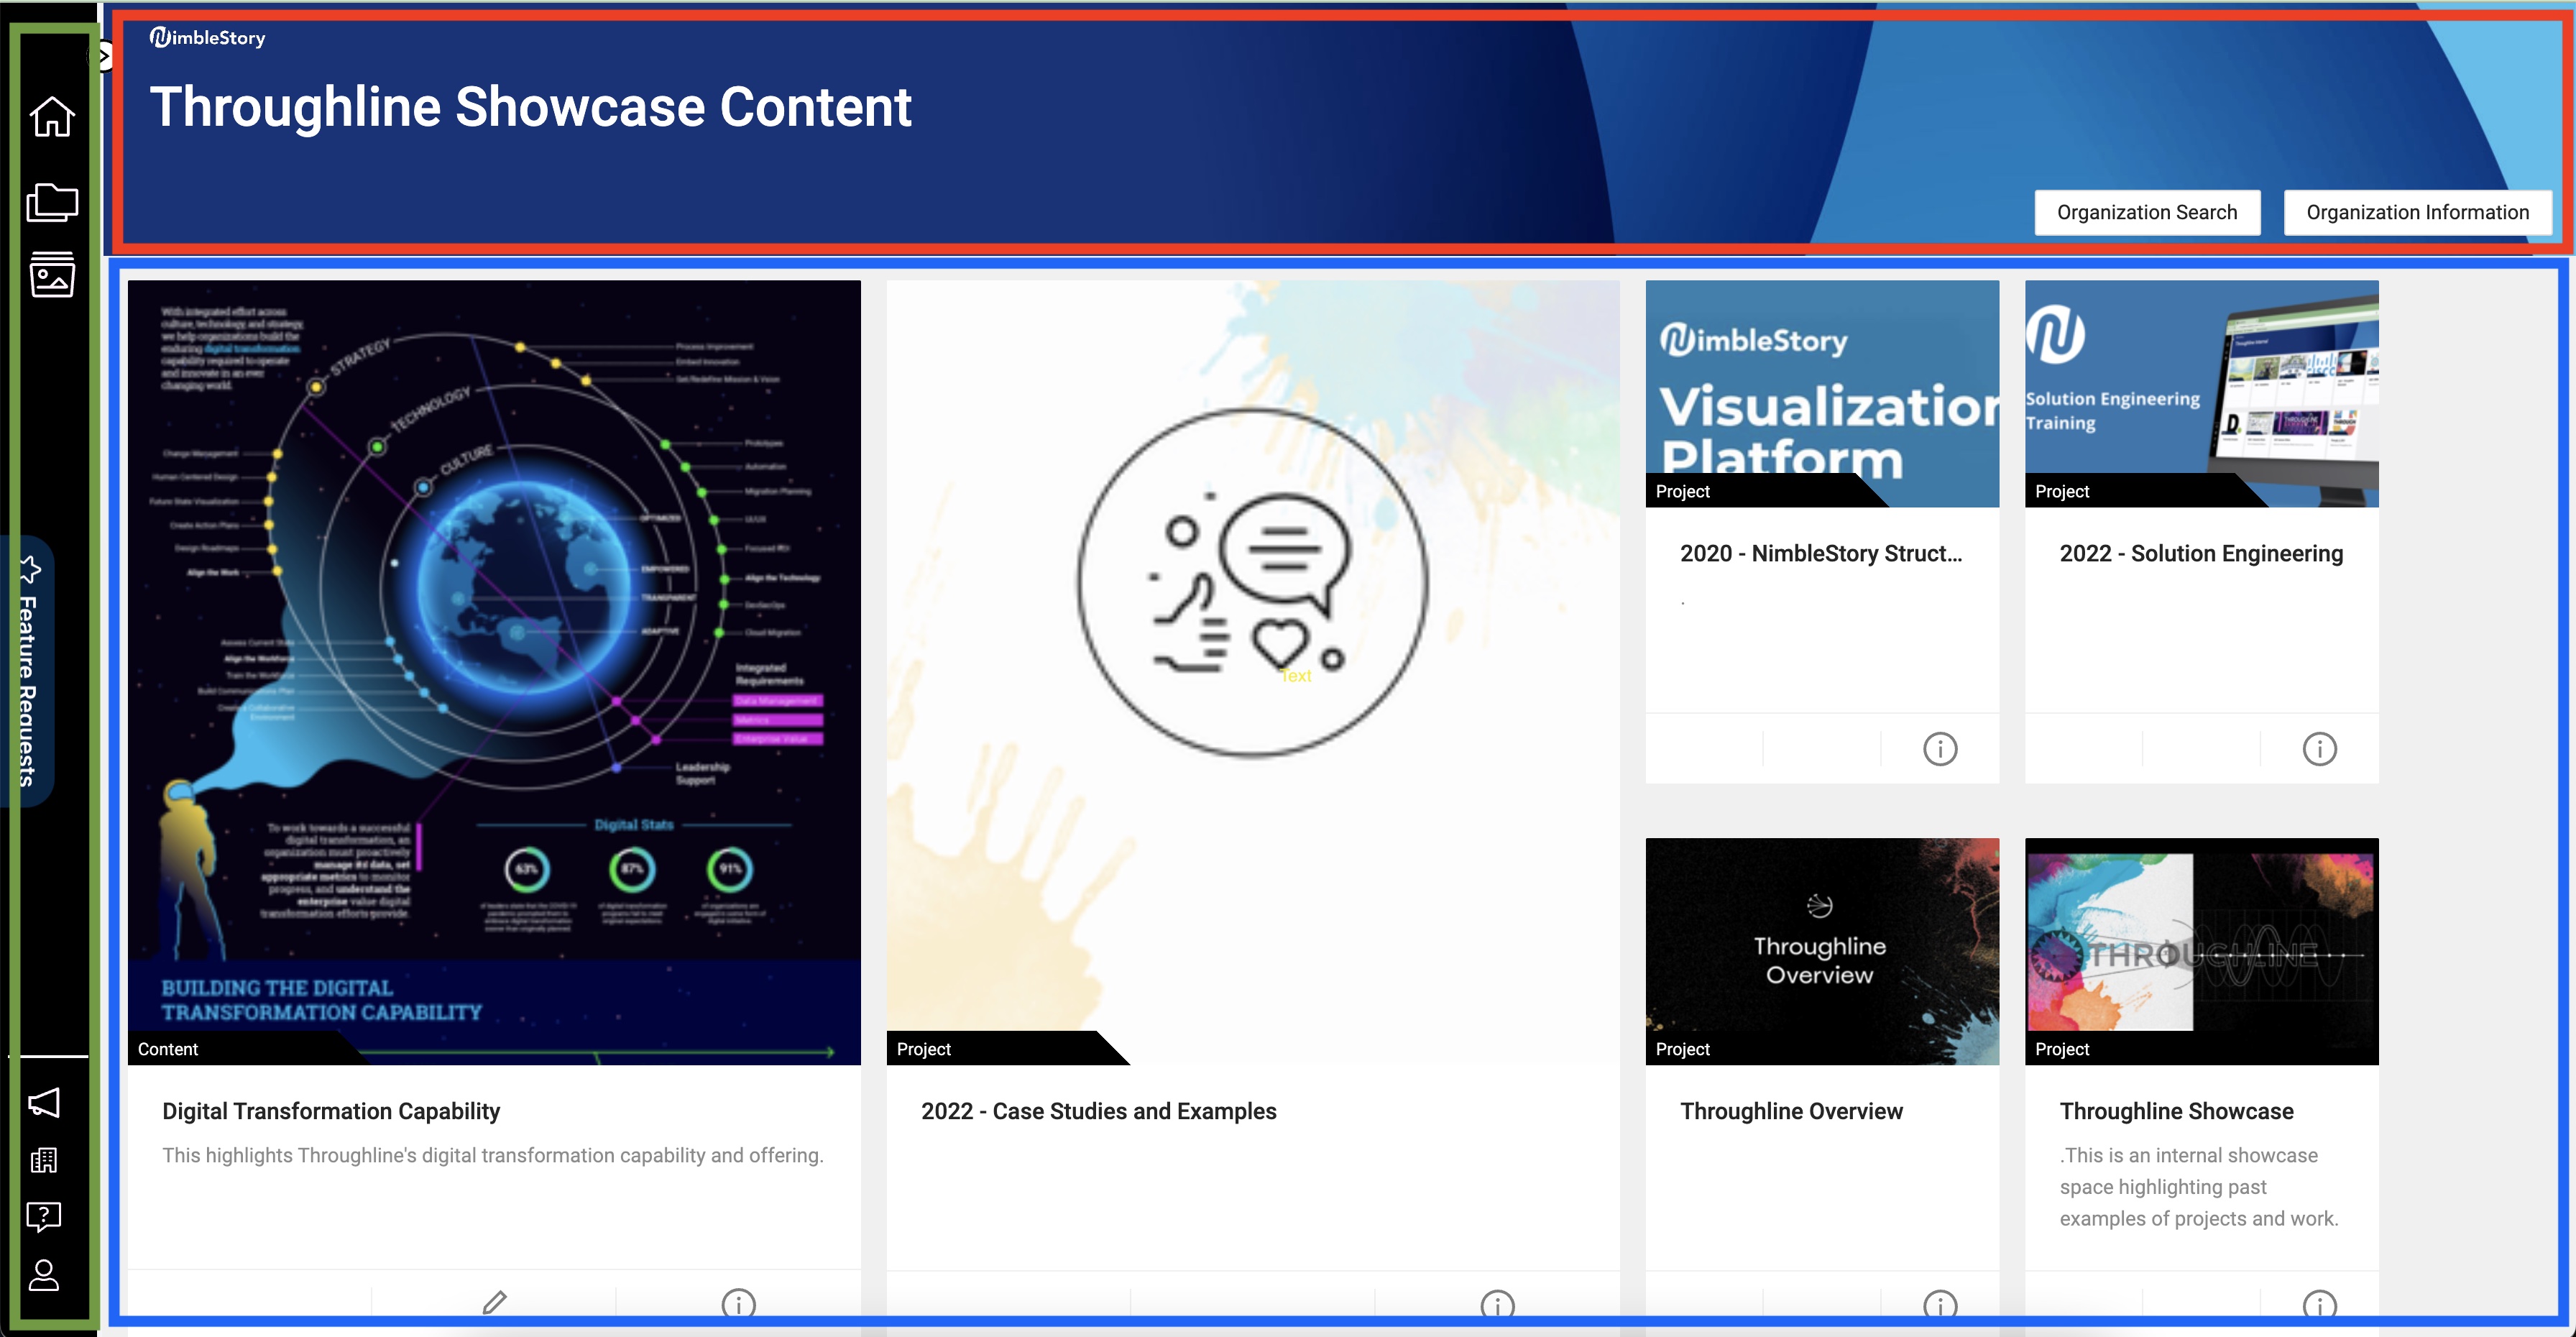The height and width of the screenshot is (1337, 2576).
Task: Show info for 2022 Solution Engineering project
Action: coord(2319,749)
